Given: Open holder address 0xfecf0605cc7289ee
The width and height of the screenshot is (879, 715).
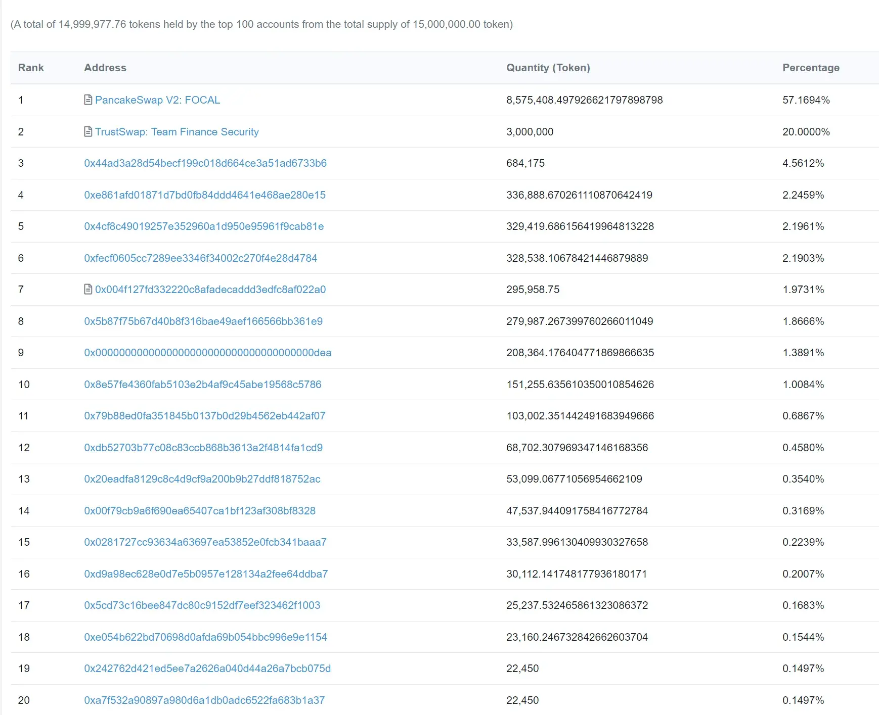Looking at the screenshot, I should tap(200, 258).
